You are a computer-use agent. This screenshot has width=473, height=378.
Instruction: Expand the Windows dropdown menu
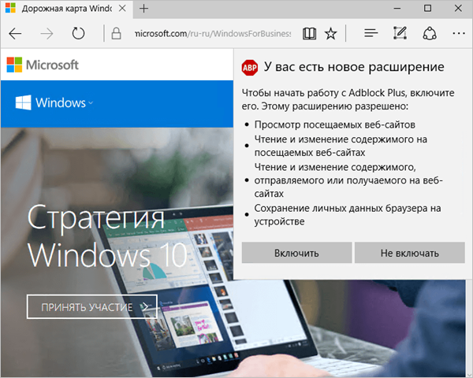coord(91,103)
